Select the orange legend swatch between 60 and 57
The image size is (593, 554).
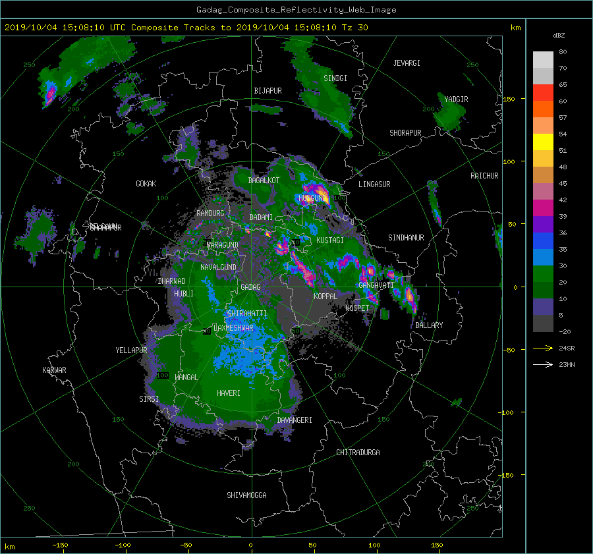click(x=543, y=109)
